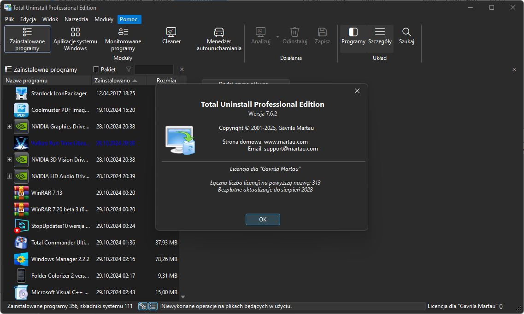Open the Zainstalowane programy module
Screen dimensions: 524x314
[x=27, y=39]
